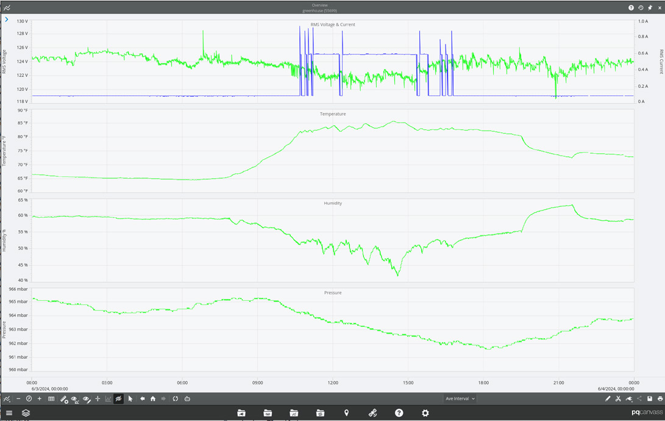Open settings gear in bottom bar
665x421 pixels.
[x=425, y=413]
